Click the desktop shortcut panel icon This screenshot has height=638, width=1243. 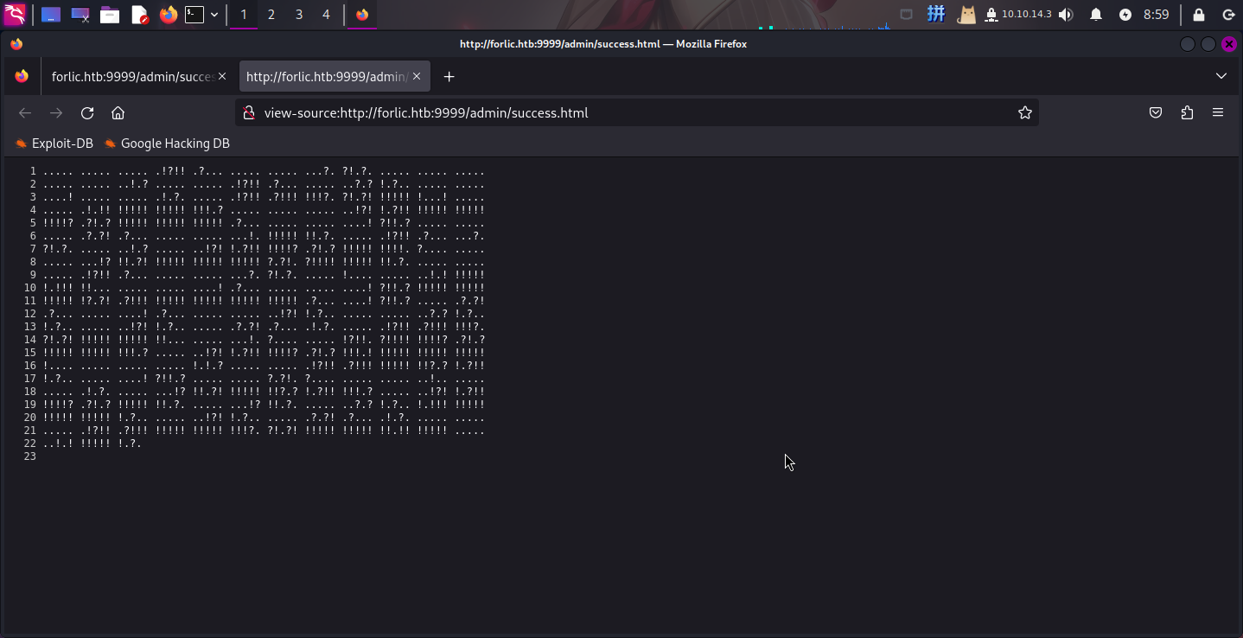51,15
